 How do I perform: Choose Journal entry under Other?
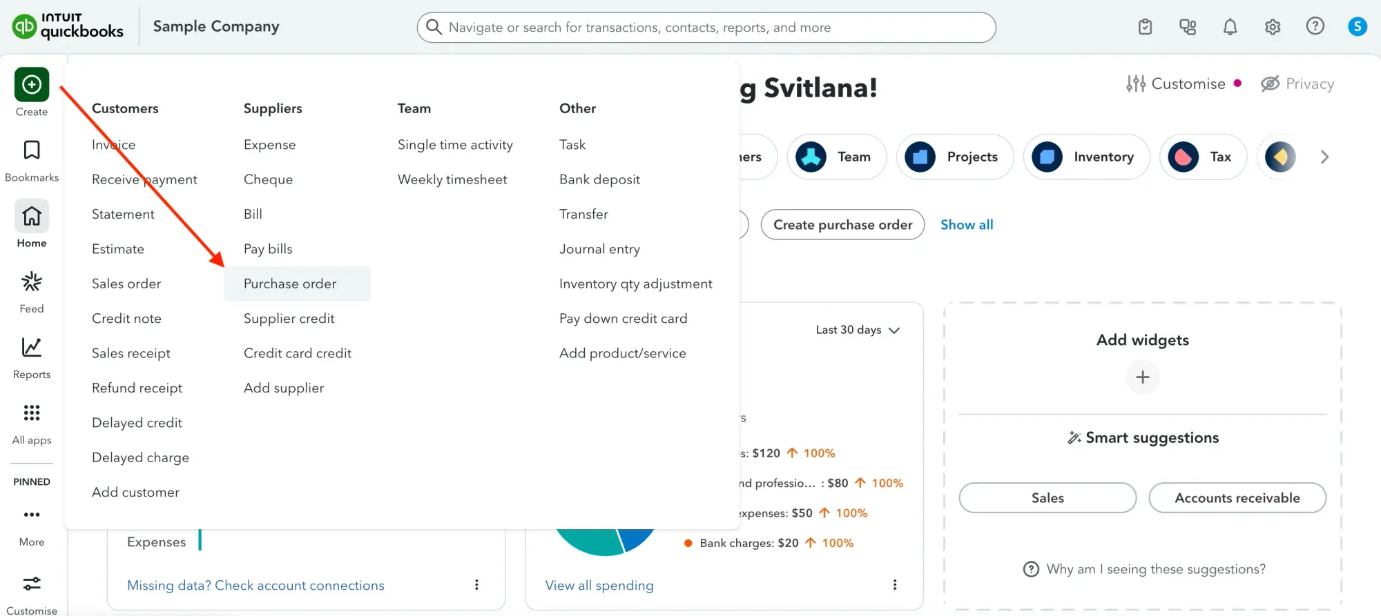coord(599,249)
